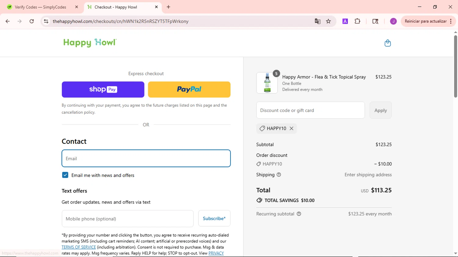Click the Total amount $113.25
This screenshot has height=257, width=458.
tap(381, 190)
